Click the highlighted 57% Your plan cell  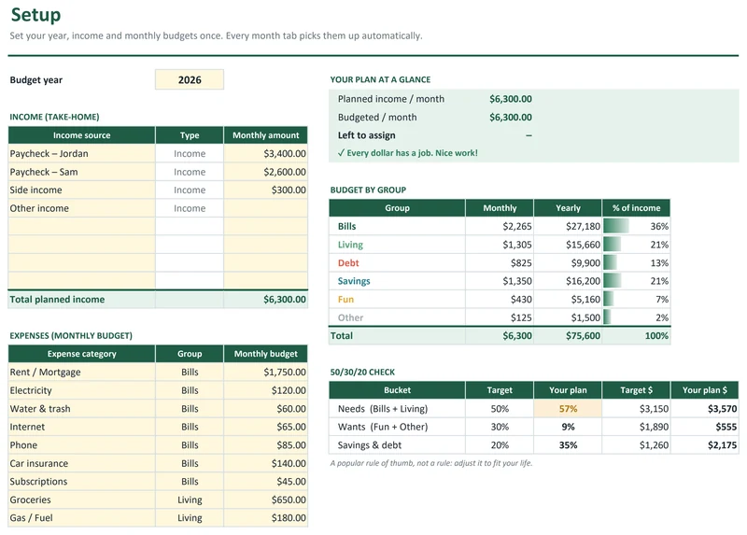coord(568,409)
